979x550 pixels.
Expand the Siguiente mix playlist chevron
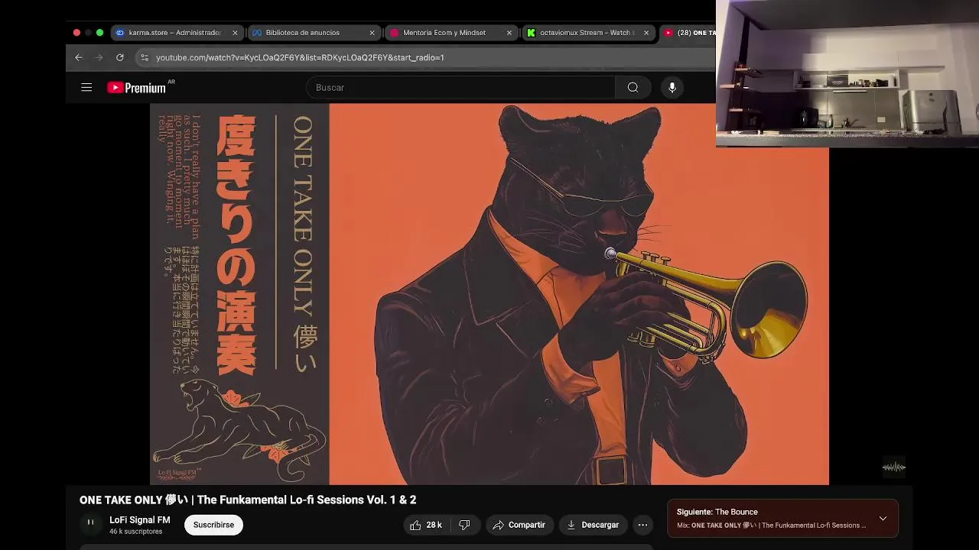(x=883, y=519)
